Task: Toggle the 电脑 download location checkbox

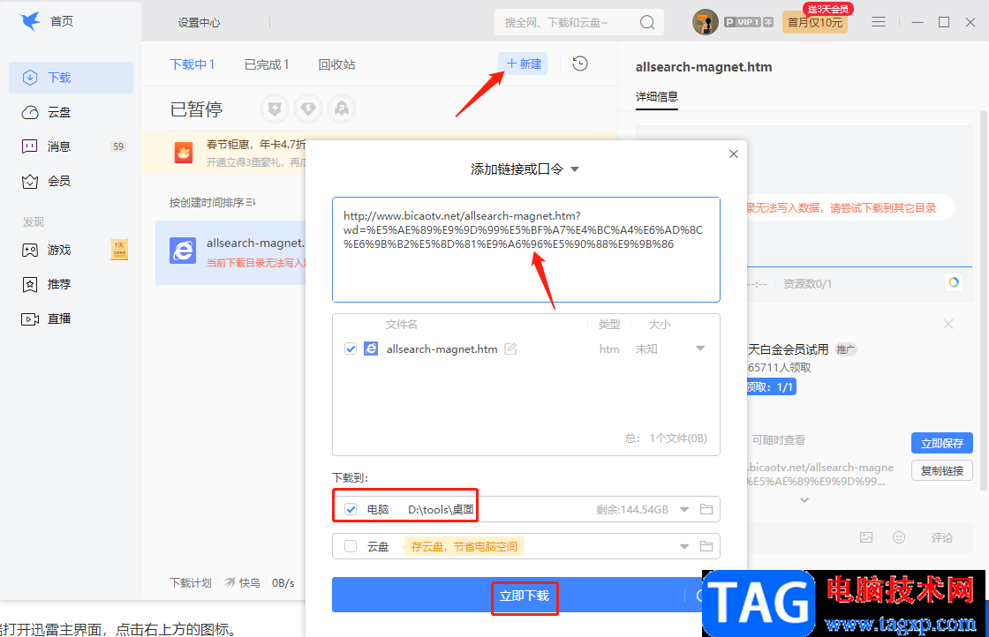Action: tap(351, 509)
